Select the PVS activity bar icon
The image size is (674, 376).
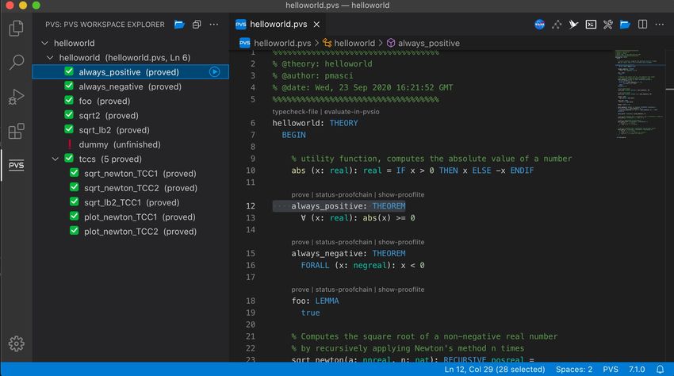click(16, 165)
